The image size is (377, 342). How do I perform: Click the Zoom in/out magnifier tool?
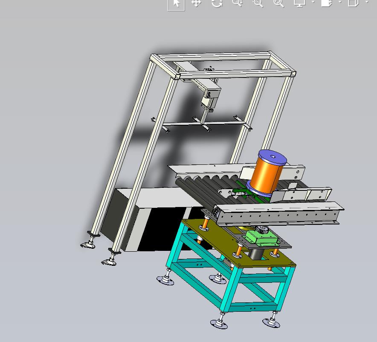click(x=237, y=3)
